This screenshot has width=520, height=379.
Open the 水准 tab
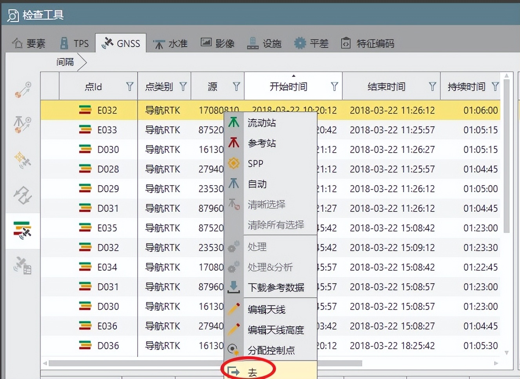pyautogui.click(x=170, y=43)
